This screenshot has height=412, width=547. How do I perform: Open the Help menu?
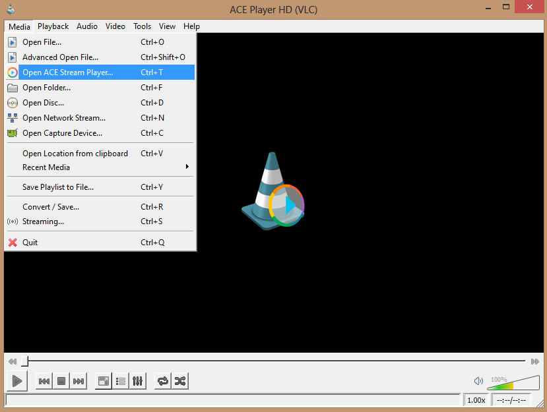point(191,26)
